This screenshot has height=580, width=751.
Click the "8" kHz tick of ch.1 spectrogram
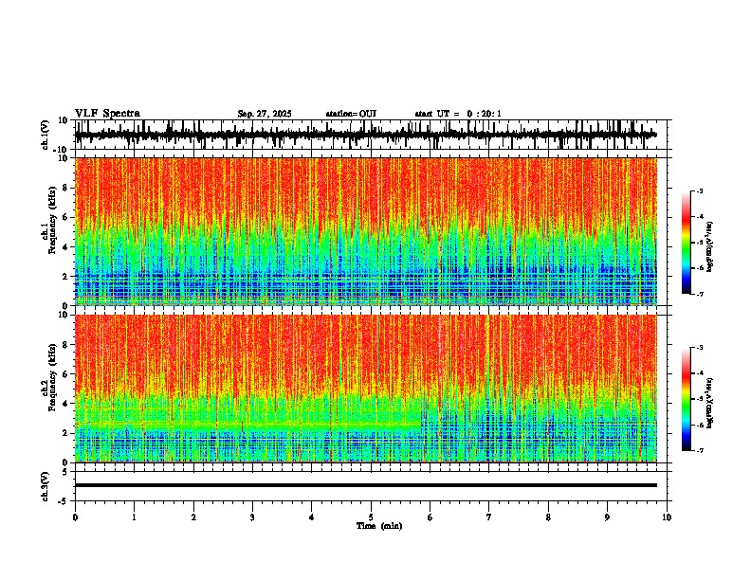pos(66,188)
